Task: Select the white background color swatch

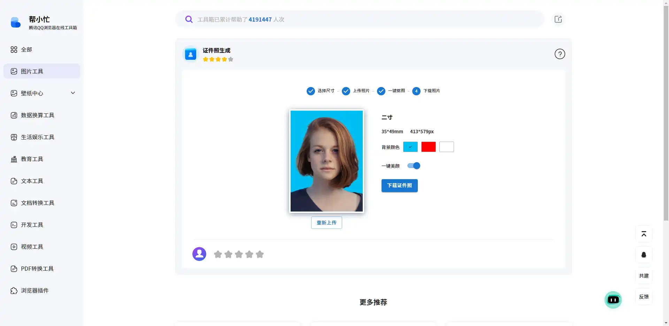Action: click(x=447, y=147)
